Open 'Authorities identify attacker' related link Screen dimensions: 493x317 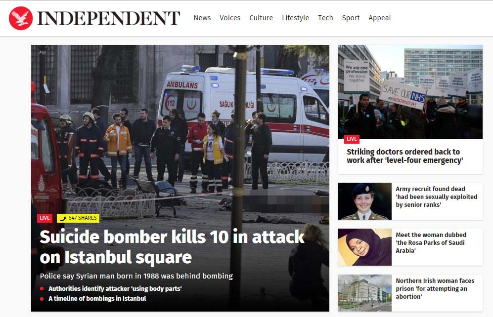pos(115,288)
